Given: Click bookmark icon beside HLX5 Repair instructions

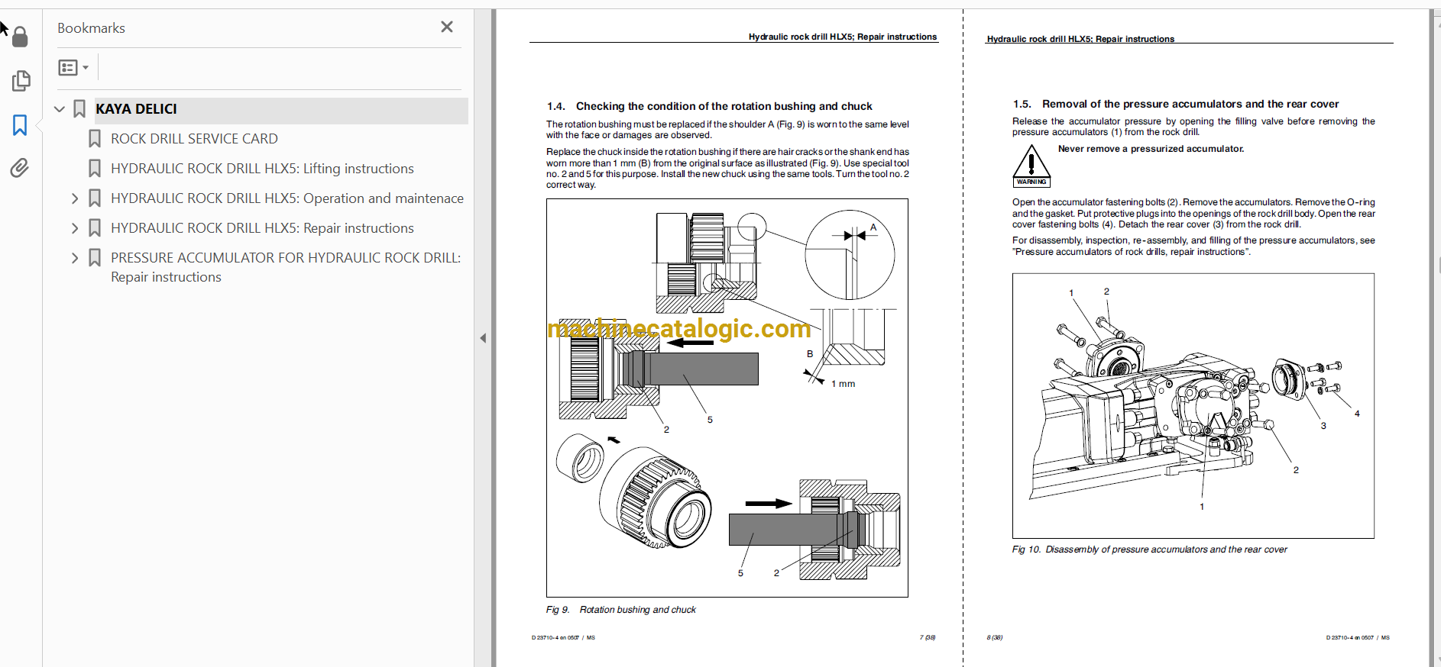Looking at the screenshot, I should click(x=95, y=228).
